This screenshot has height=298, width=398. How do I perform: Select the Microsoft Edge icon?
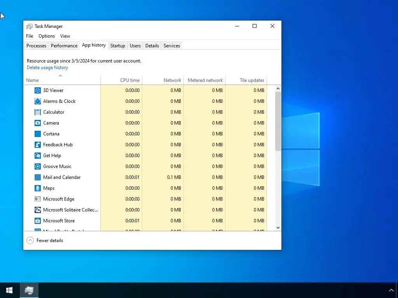coord(38,199)
